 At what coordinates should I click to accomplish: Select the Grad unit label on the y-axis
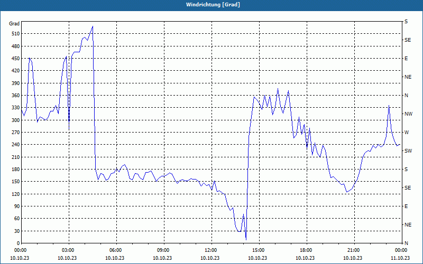click(14, 24)
